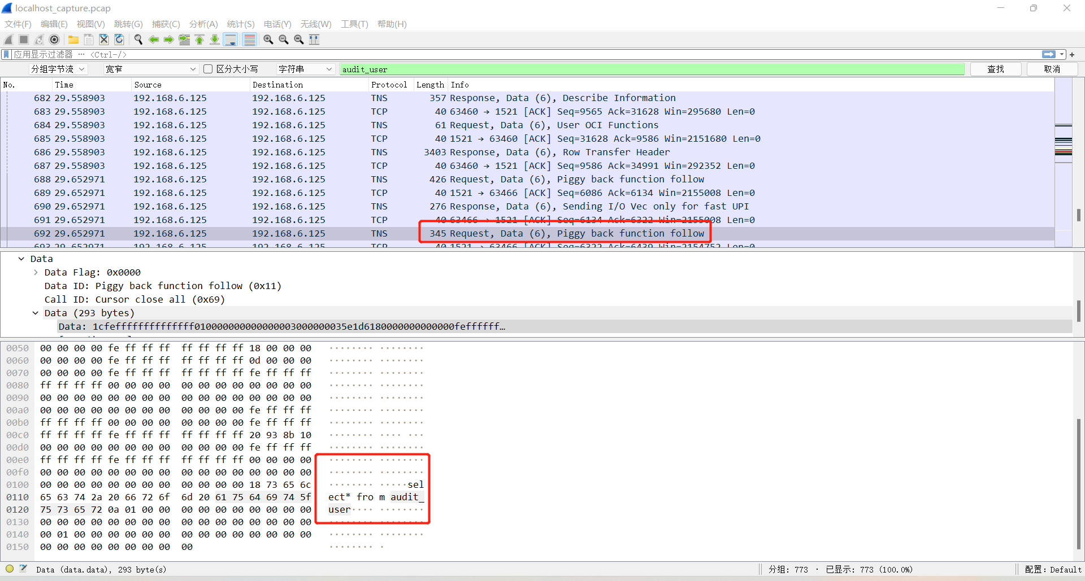Open the 无线(W) menu
The width and height of the screenshot is (1085, 581).
(x=315, y=24)
